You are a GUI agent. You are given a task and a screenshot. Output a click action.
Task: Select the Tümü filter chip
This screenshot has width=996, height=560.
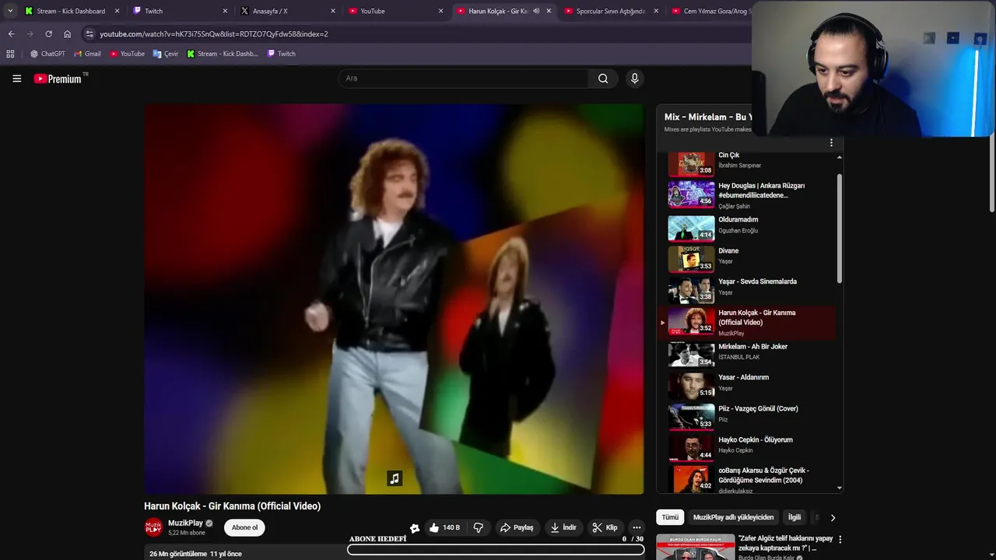[670, 517]
